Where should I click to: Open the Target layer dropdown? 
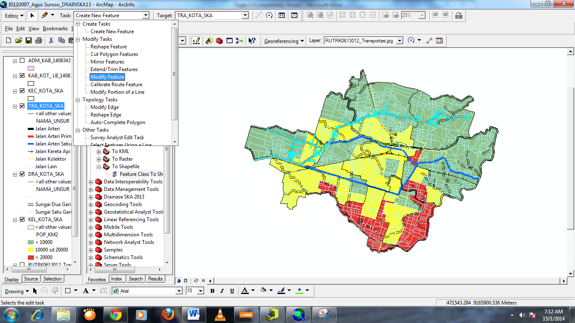click(244, 15)
